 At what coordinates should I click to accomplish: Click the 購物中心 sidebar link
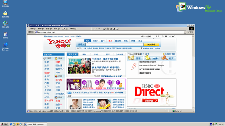point(60,69)
